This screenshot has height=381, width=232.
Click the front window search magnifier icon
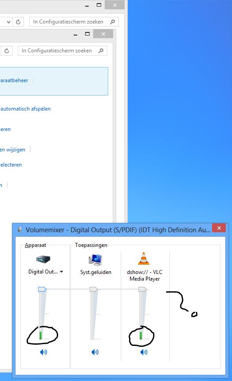(x=101, y=51)
